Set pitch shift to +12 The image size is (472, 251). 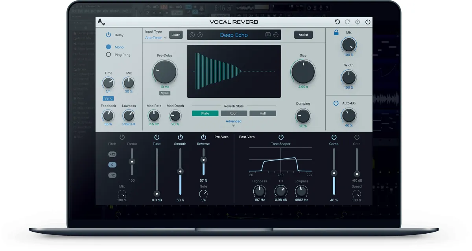[x=112, y=154]
